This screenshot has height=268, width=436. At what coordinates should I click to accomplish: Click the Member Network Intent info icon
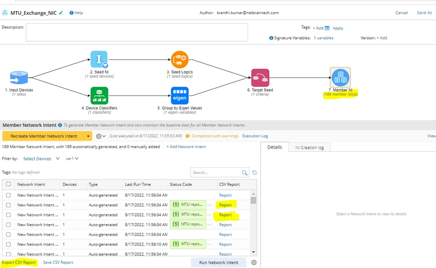tap(60, 125)
